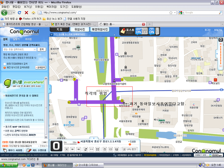Open the search input suggestion dropdown

(x=35, y=49)
